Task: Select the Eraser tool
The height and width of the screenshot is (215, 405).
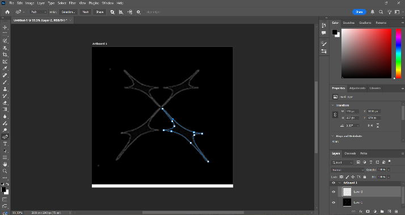Action: [x=5, y=103]
